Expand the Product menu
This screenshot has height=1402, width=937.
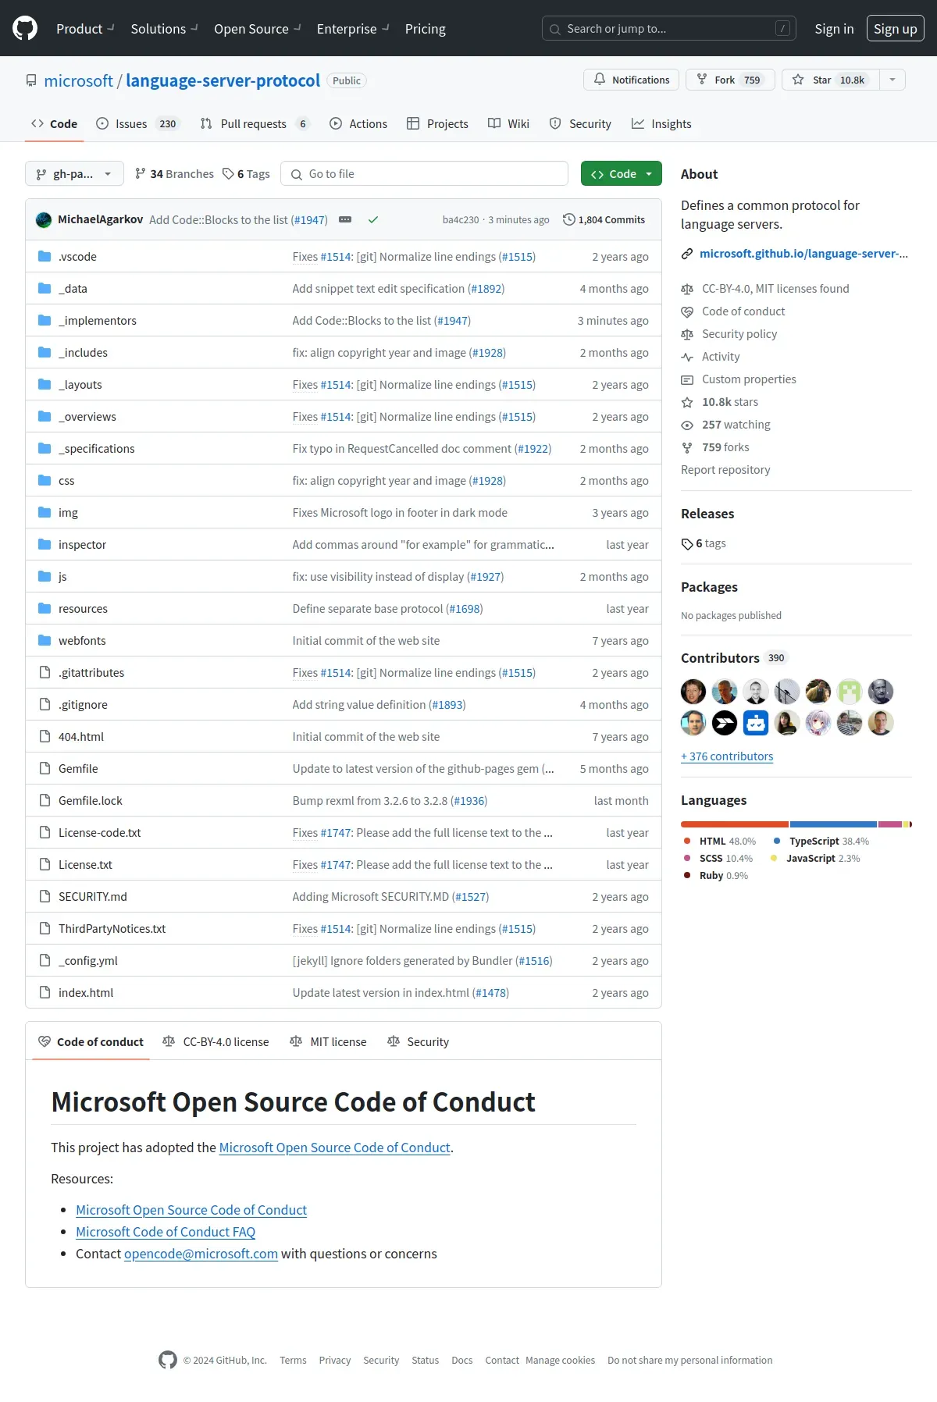(85, 29)
